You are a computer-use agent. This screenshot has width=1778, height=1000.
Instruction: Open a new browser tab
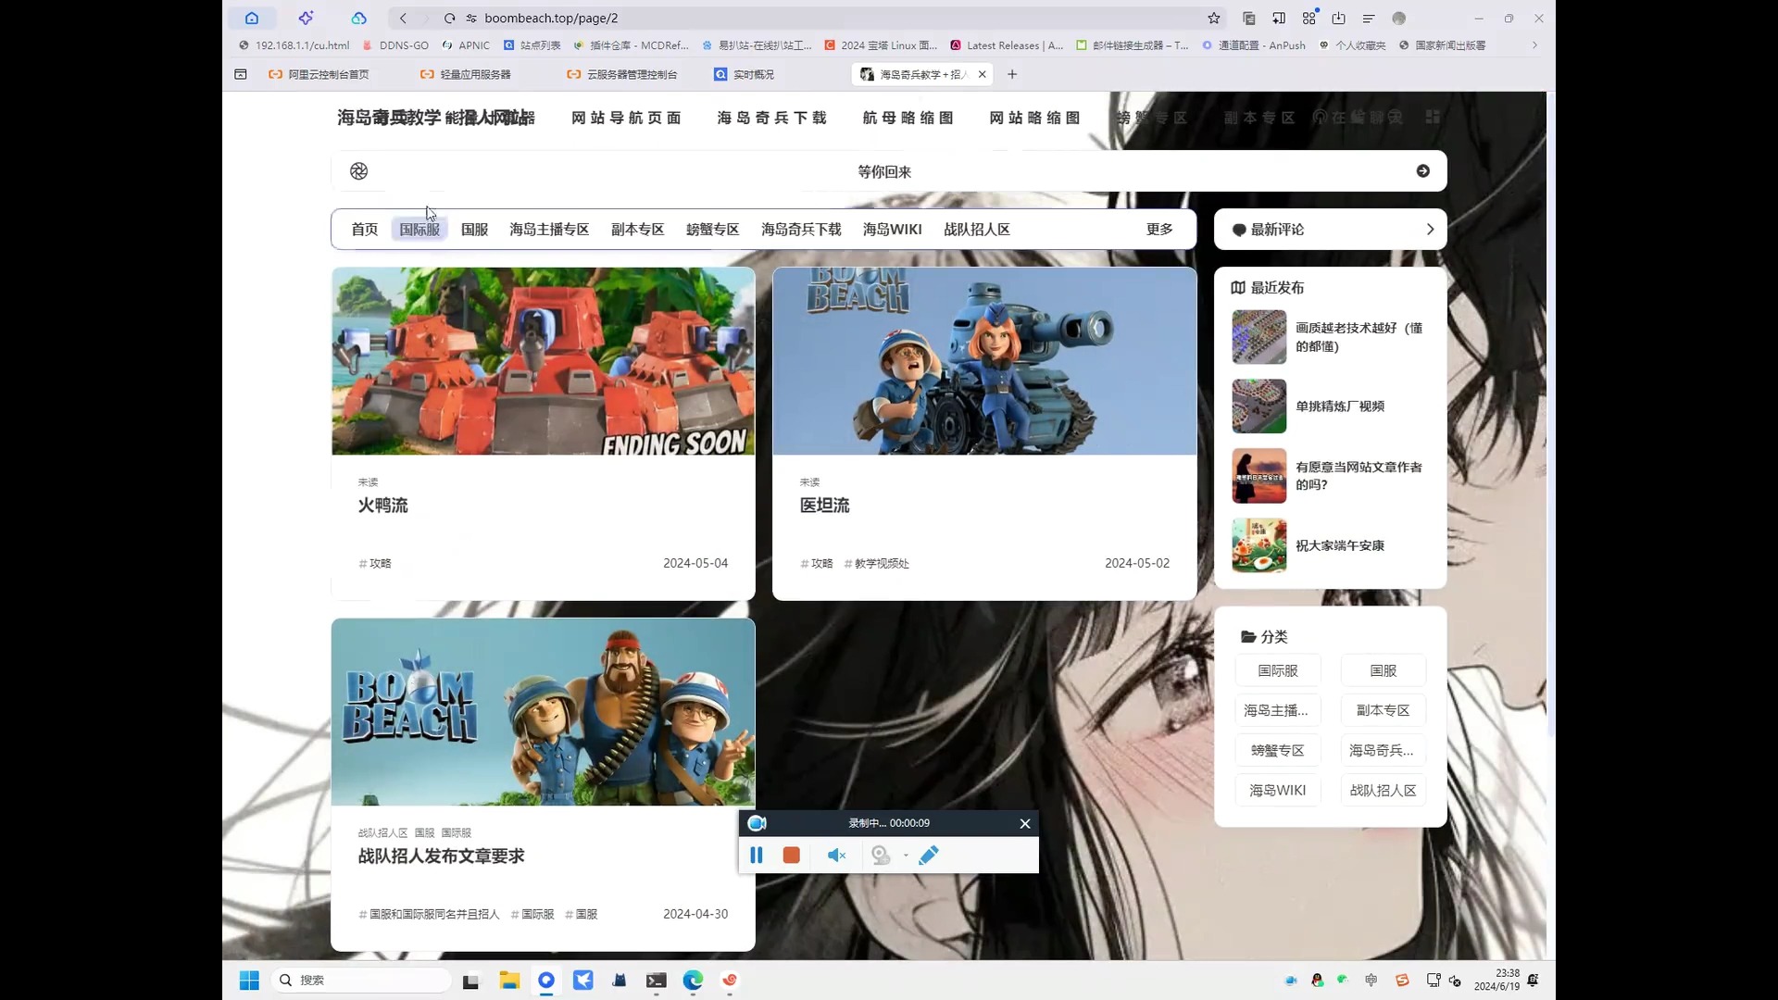[1012, 74]
